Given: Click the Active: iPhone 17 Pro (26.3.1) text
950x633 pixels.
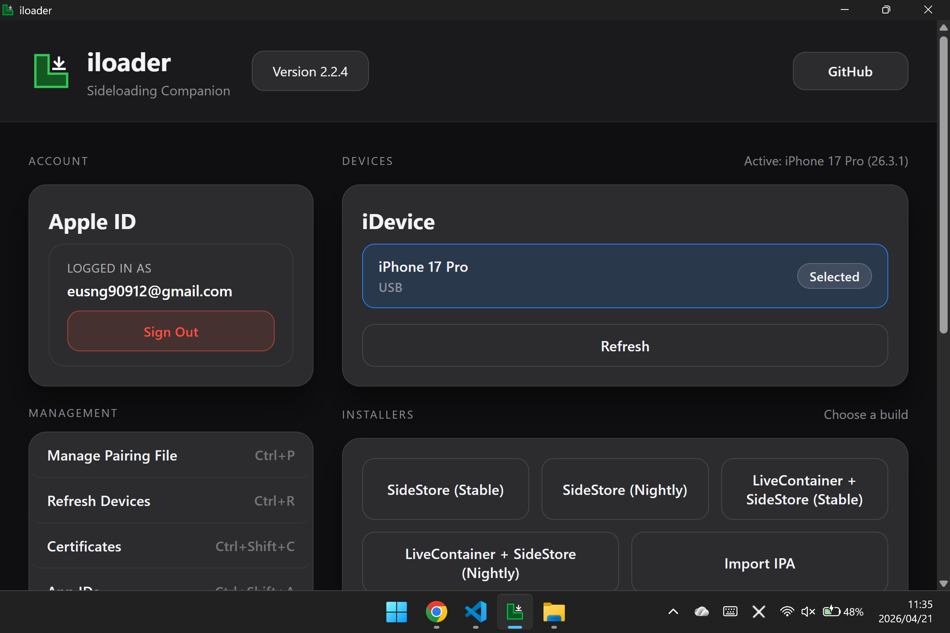Looking at the screenshot, I should [826, 161].
